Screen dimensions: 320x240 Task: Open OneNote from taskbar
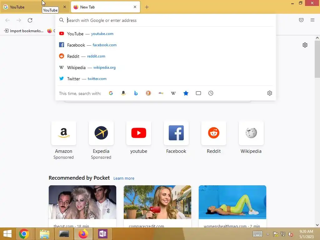click(102, 234)
